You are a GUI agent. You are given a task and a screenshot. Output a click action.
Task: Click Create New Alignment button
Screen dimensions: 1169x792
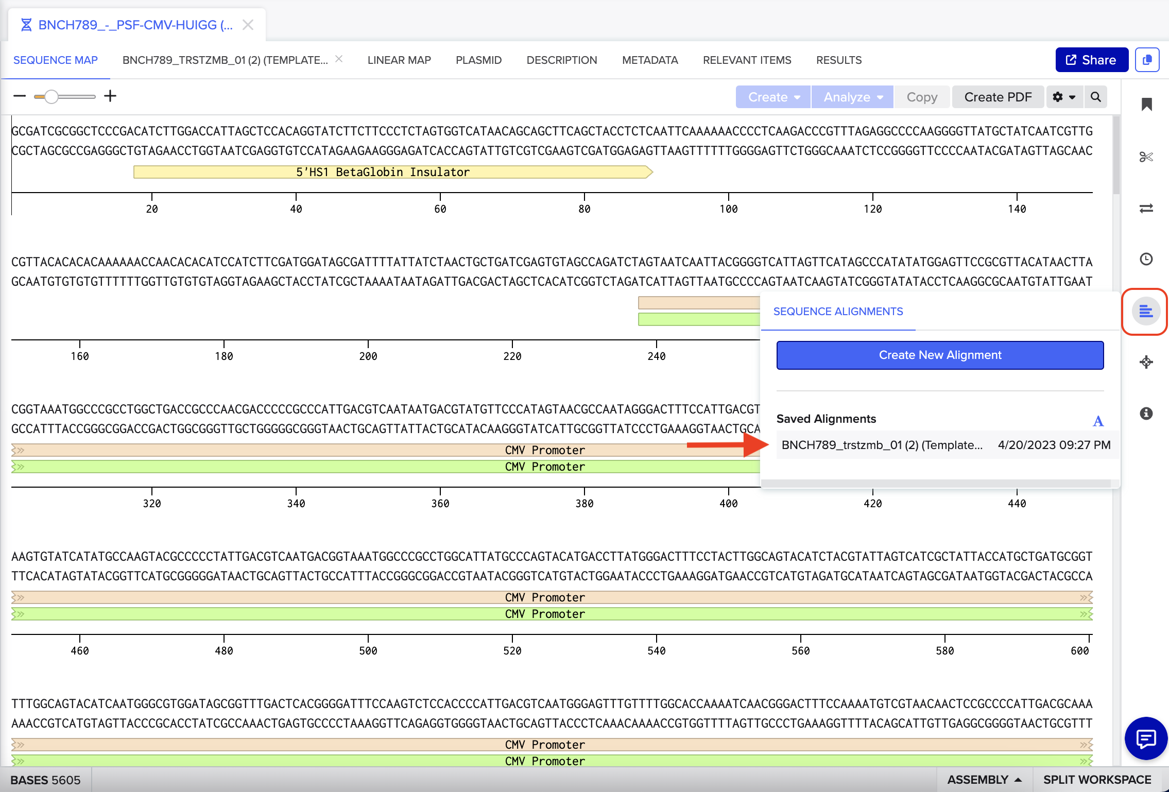(940, 355)
